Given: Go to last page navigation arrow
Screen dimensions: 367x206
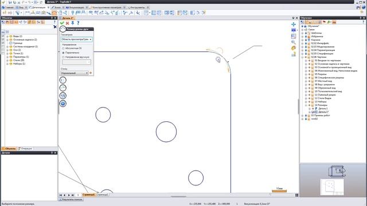Looking at the screenshot, I should click(x=73, y=195).
